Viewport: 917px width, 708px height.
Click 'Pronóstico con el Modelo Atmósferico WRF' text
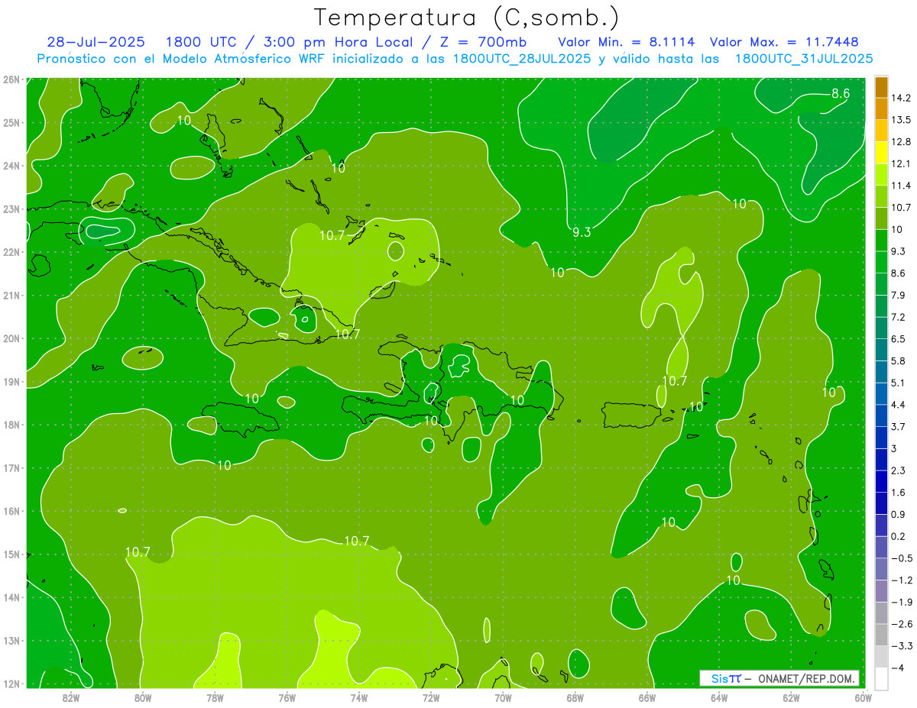click(x=183, y=58)
